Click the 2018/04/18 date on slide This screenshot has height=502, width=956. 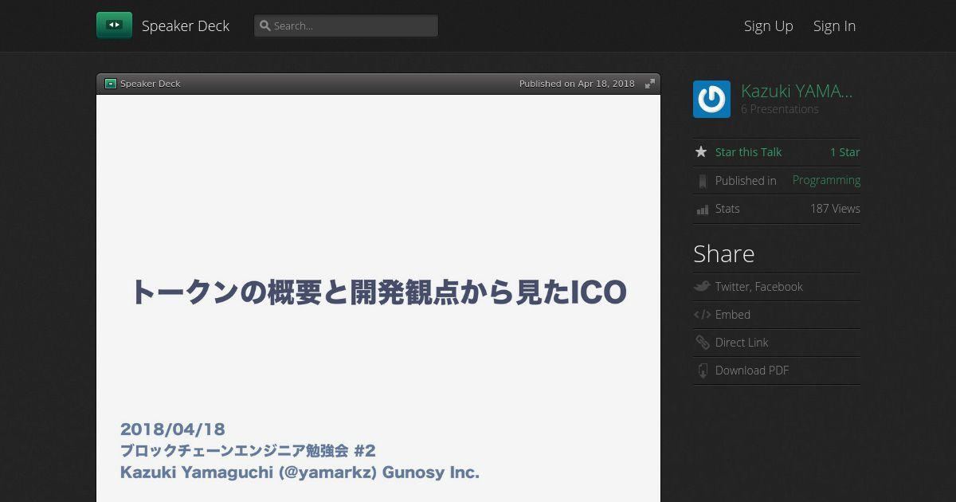pos(173,429)
